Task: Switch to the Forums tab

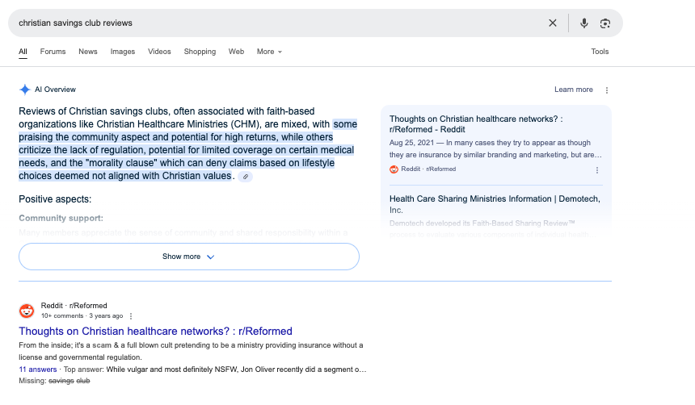Action: (x=53, y=52)
